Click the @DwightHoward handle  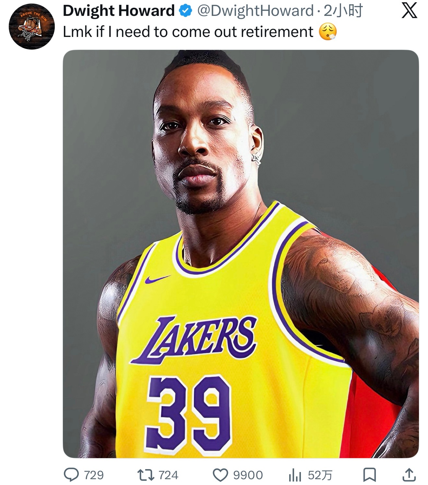pyautogui.click(x=255, y=11)
